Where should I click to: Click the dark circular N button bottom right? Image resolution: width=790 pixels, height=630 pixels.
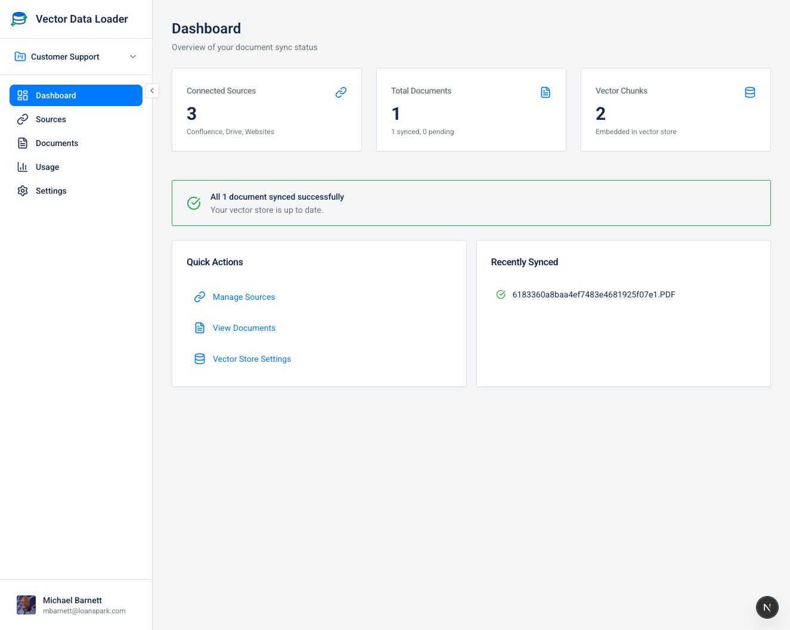tap(767, 607)
